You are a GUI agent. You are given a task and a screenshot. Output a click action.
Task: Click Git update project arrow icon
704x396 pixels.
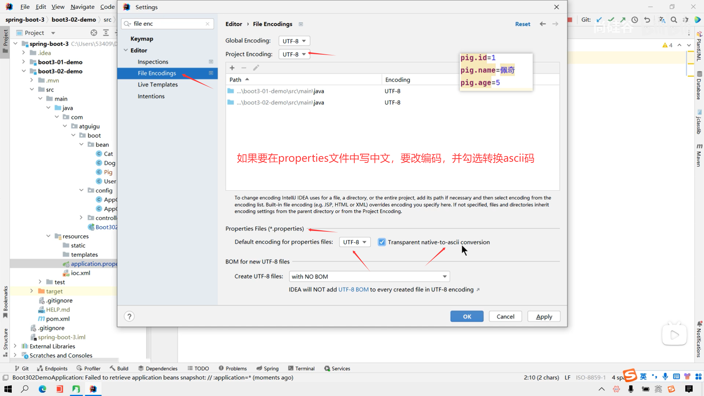click(599, 20)
